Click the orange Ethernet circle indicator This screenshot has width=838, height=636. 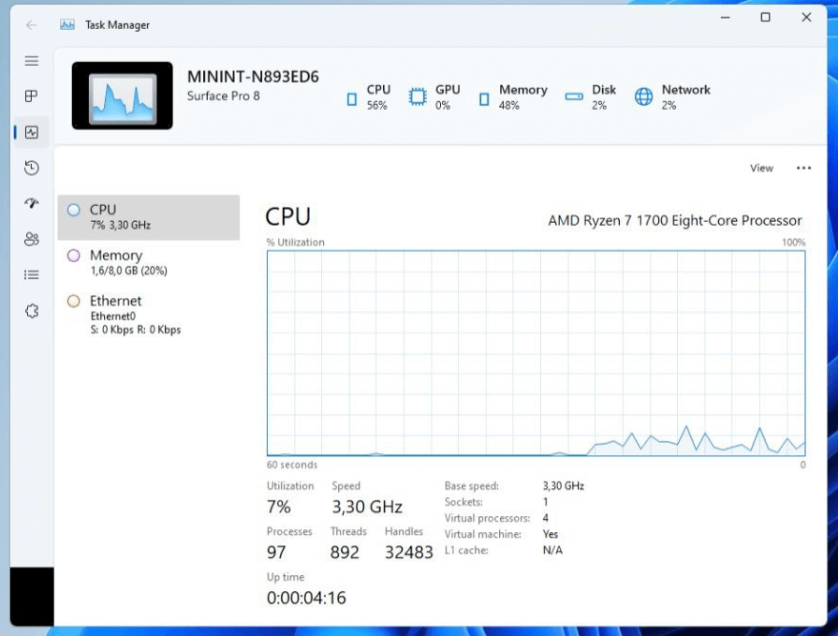coord(74,301)
